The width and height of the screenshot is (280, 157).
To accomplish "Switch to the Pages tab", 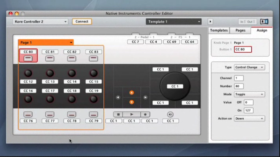I will tap(240, 30).
